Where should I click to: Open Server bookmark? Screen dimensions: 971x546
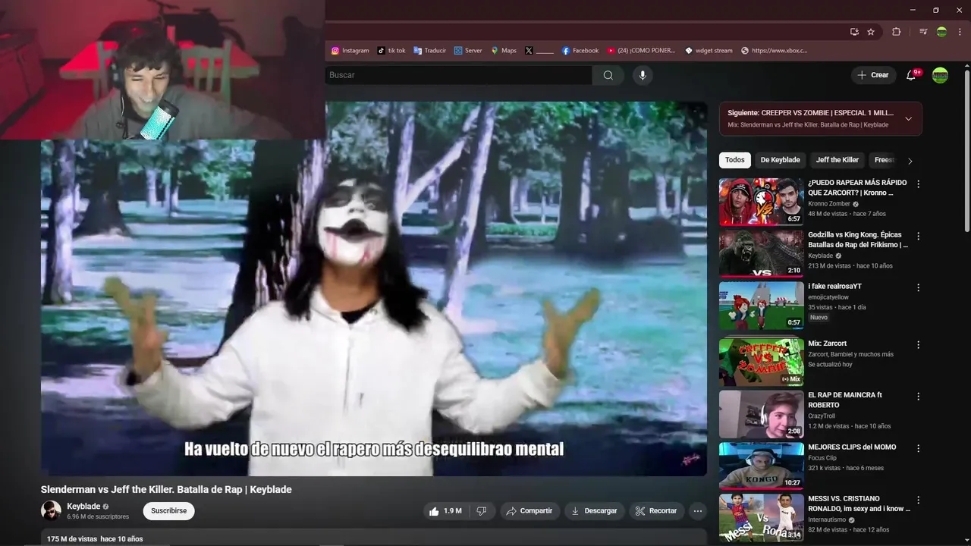point(468,51)
